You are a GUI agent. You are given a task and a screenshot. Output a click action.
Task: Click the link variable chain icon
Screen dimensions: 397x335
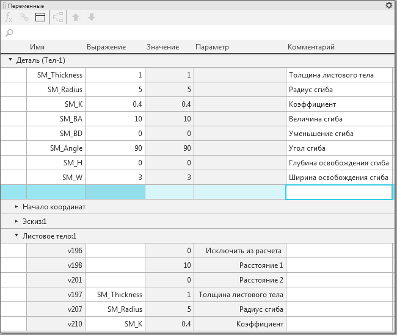tap(24, 18)
